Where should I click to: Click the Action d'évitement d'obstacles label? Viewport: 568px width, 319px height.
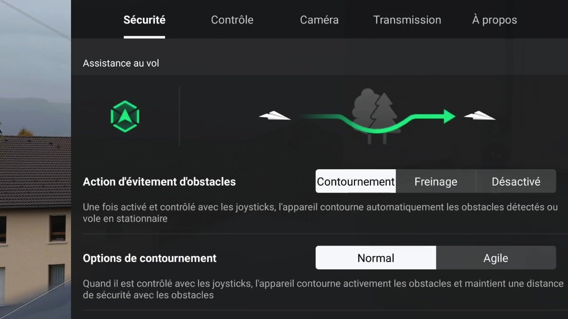[x=159, y=181]
